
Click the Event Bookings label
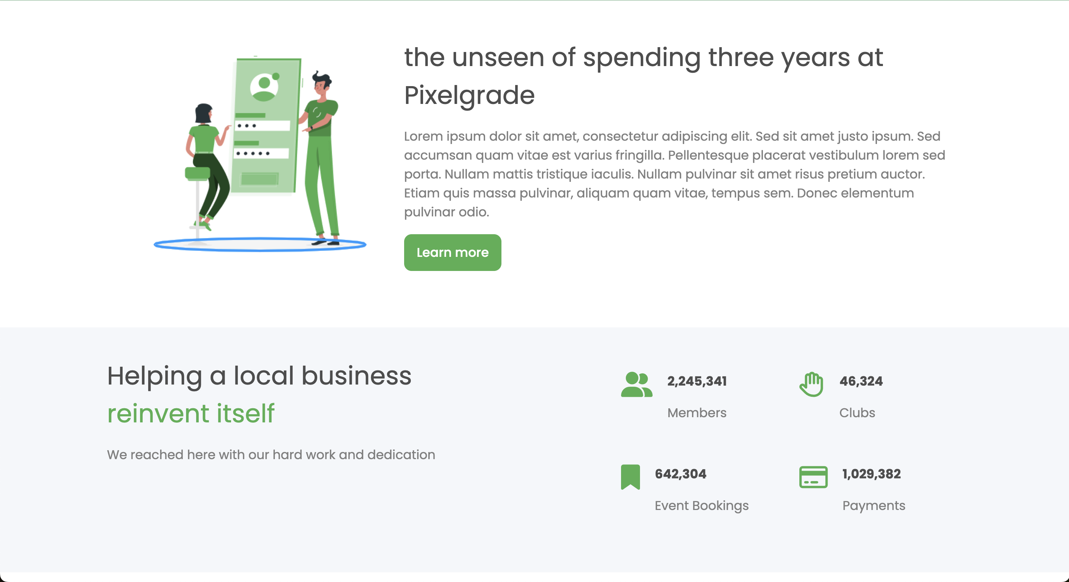tap(702, 506)
